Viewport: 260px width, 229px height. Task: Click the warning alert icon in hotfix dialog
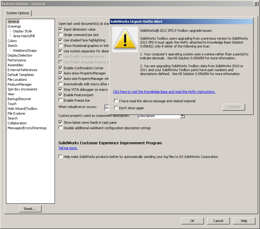[x=125, y=39]
